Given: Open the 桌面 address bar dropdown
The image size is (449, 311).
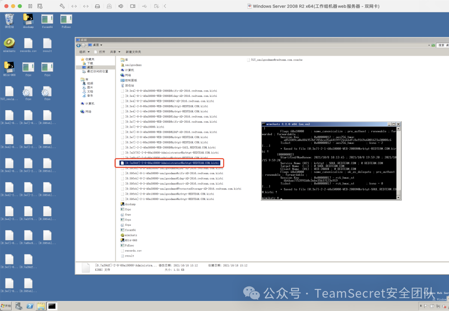Looking at the screenshot, I should pos(101,45).
